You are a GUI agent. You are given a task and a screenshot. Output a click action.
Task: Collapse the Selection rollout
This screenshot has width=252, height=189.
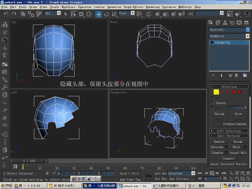point(229,87)
